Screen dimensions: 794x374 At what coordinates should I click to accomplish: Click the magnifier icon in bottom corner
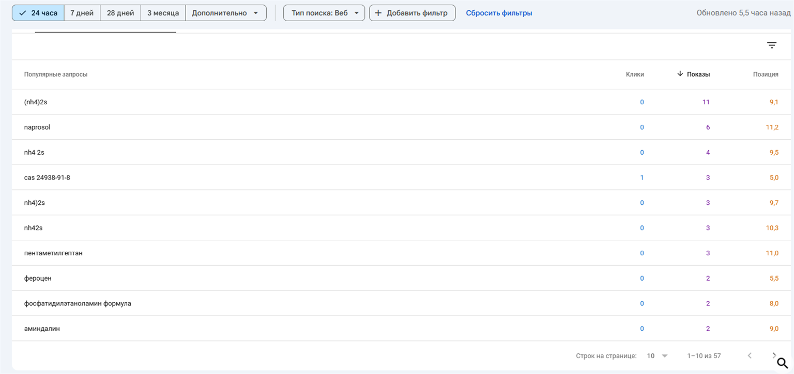pyautogui.click(x=783, y=363)
